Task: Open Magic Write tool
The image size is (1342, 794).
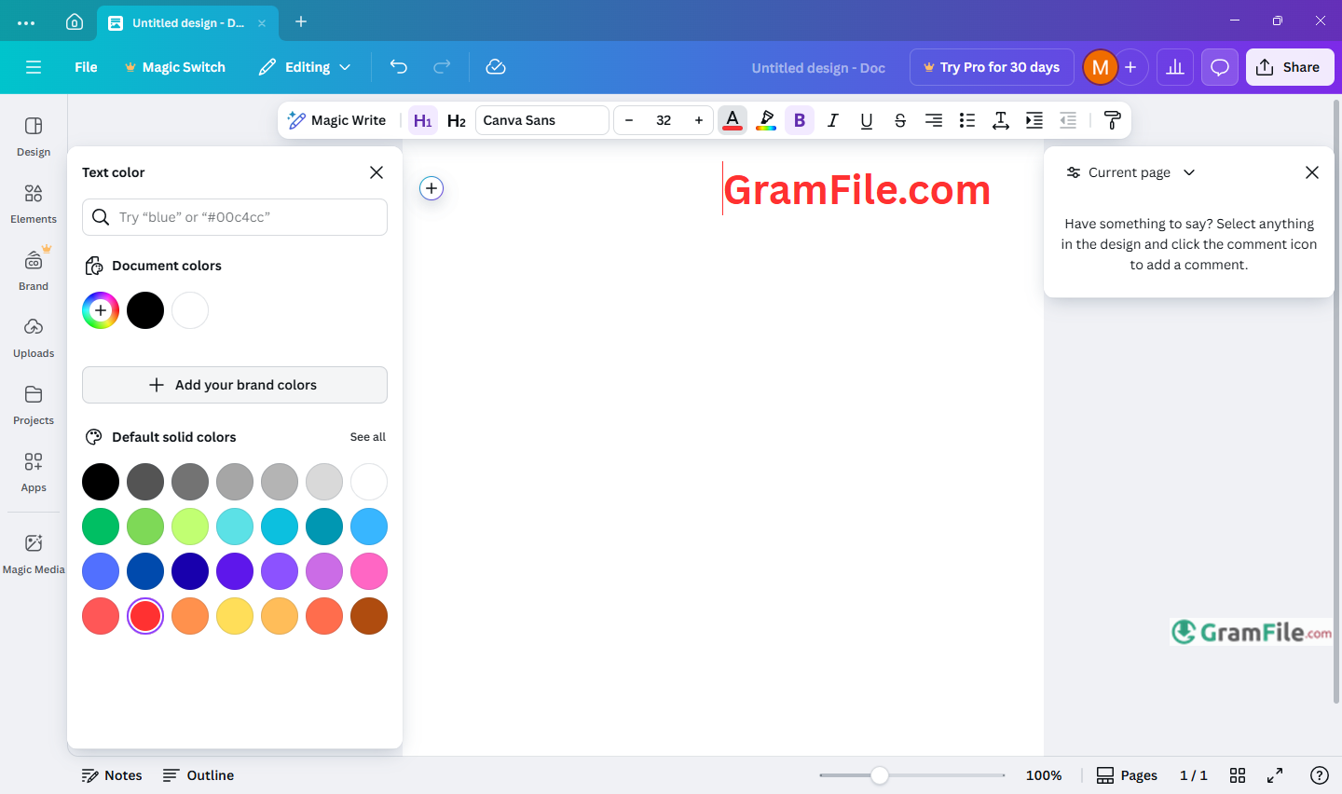Action: (x=337, y=120)
